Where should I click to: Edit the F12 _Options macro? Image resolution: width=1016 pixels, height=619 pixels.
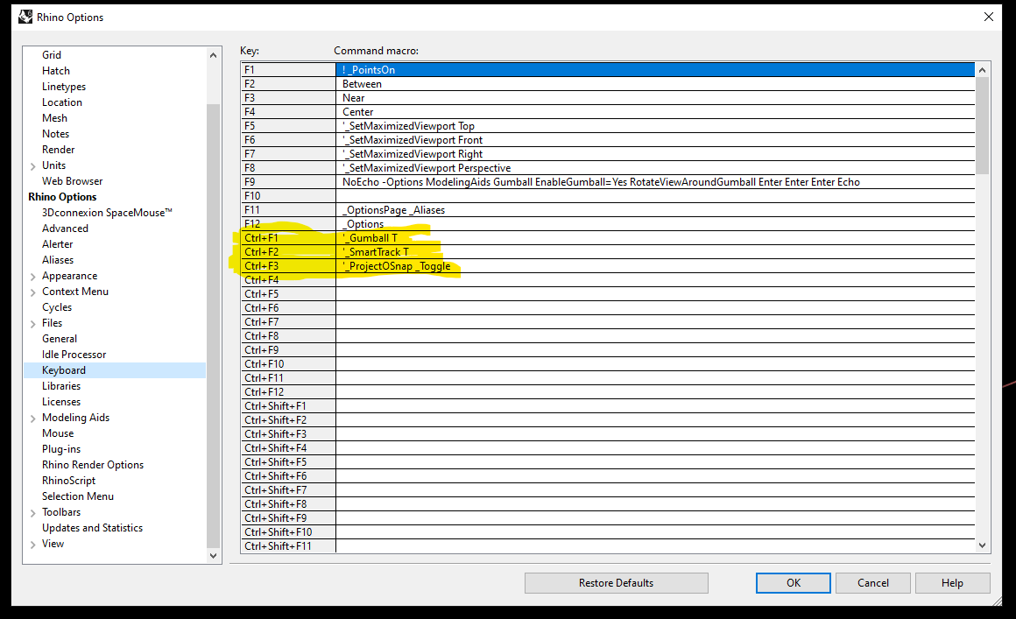tap(655, 224)
